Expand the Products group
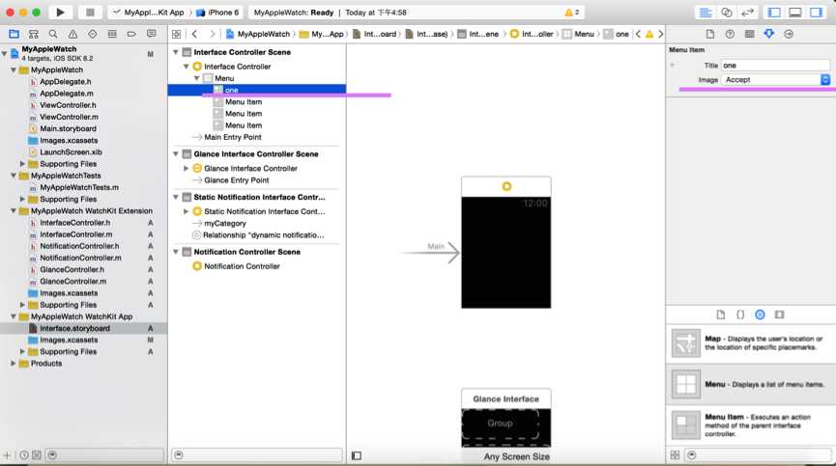Image resolution: width=836 pixels, height=466 pixels. point(14,364)
